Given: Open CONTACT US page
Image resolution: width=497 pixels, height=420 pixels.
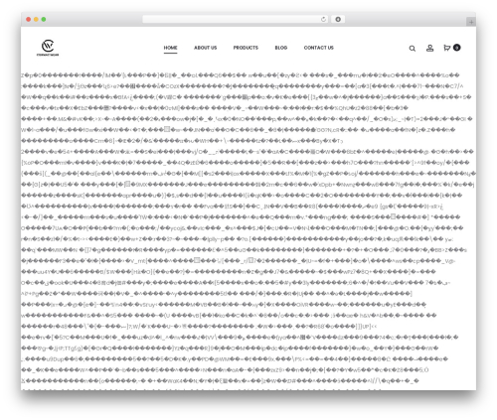Looking at the screenshot, I should [319, 48].
